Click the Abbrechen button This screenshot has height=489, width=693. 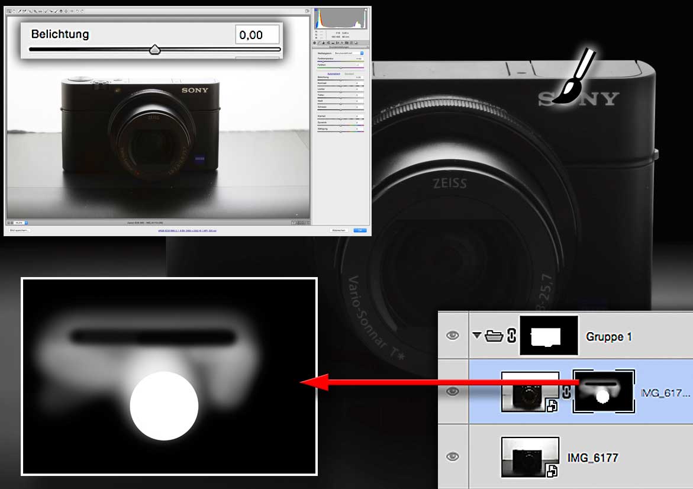pyautogui.click(x=339, y=230)
